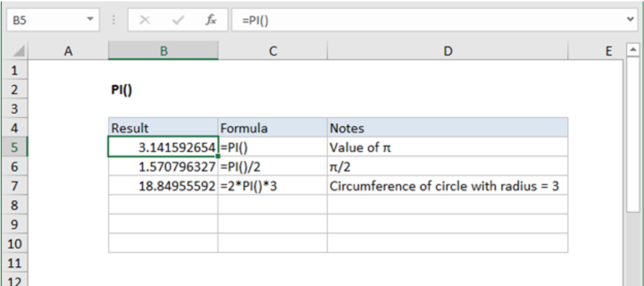This screenshot has width=644, height=286.
Task: Select cell containing =2*PI()*3
Action: pyautogui.click(x=272, y=186)
